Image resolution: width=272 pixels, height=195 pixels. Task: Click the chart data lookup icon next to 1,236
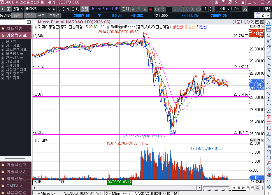tap(245, 9)
